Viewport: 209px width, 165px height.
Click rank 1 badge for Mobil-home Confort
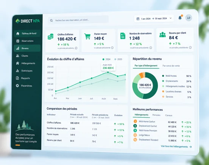point(135,121)
